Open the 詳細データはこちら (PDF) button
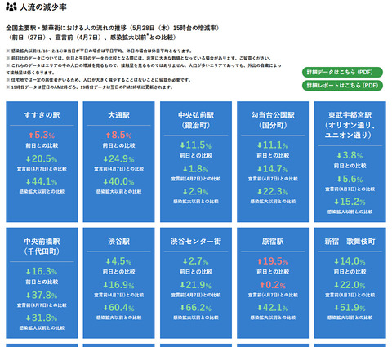The image size is (392, 347). point(342,72)
